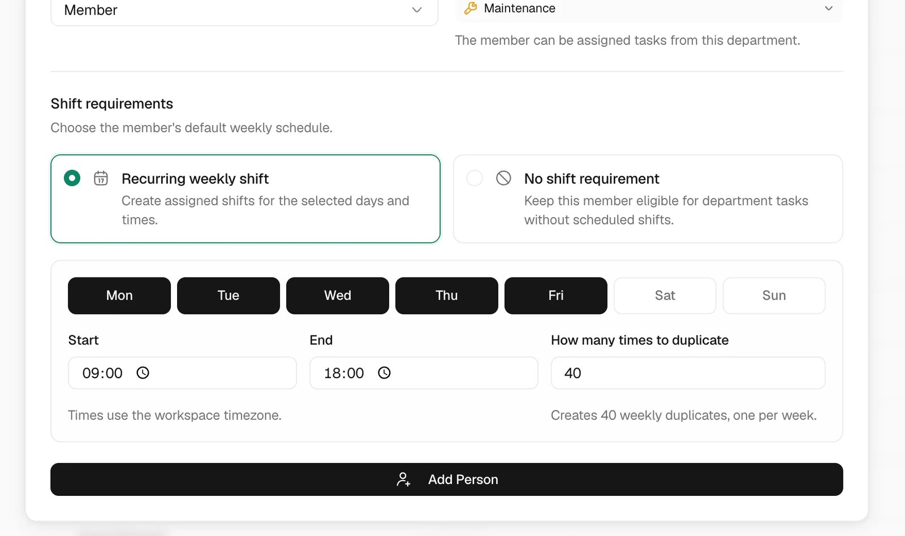Toggle the Wed day button
905x536 pixels.
(338, 296)
